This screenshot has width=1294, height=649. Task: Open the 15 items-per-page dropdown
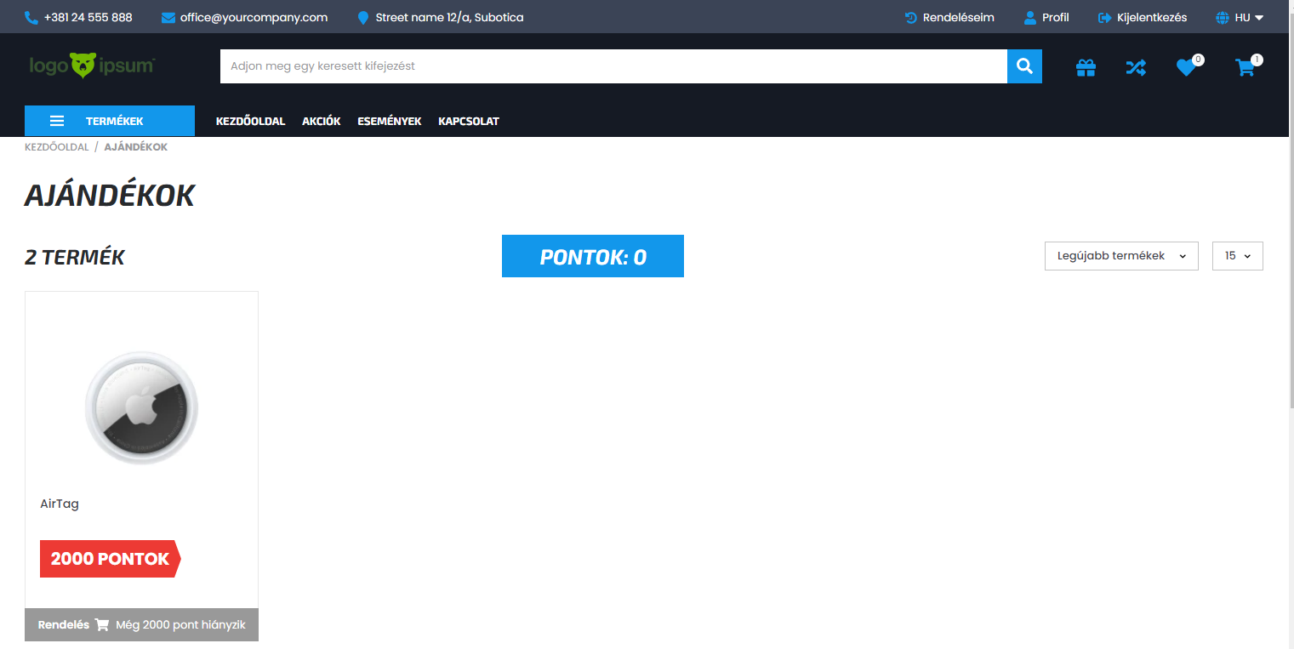1237,256
